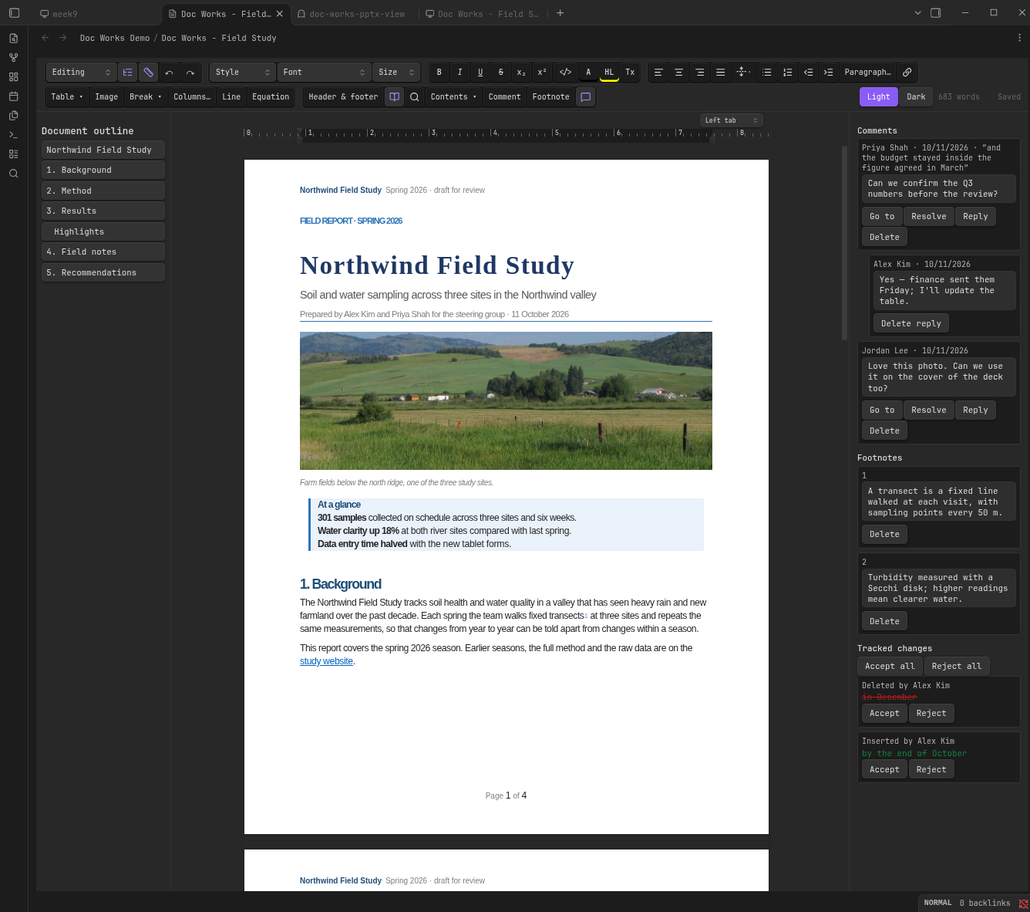Switch to Light page theme
1030x912 pixels.
878,96
